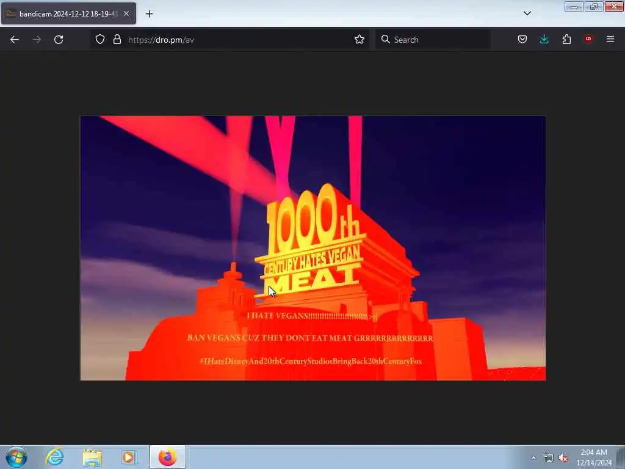Image resolution: width=625 pixels, height=469 pixels.
Task: Go back to the previous page
Action: pyautogui.click(x=15, y=40)
